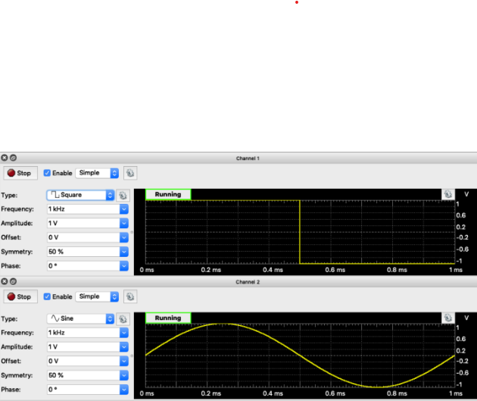Open Channel 2 Simple mode dropdown
The width and height of the screenshot is (477, 401).
[x=97, y=296]
